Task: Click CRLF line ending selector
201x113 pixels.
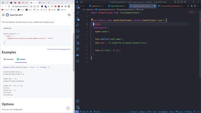Action: [155, 112]
